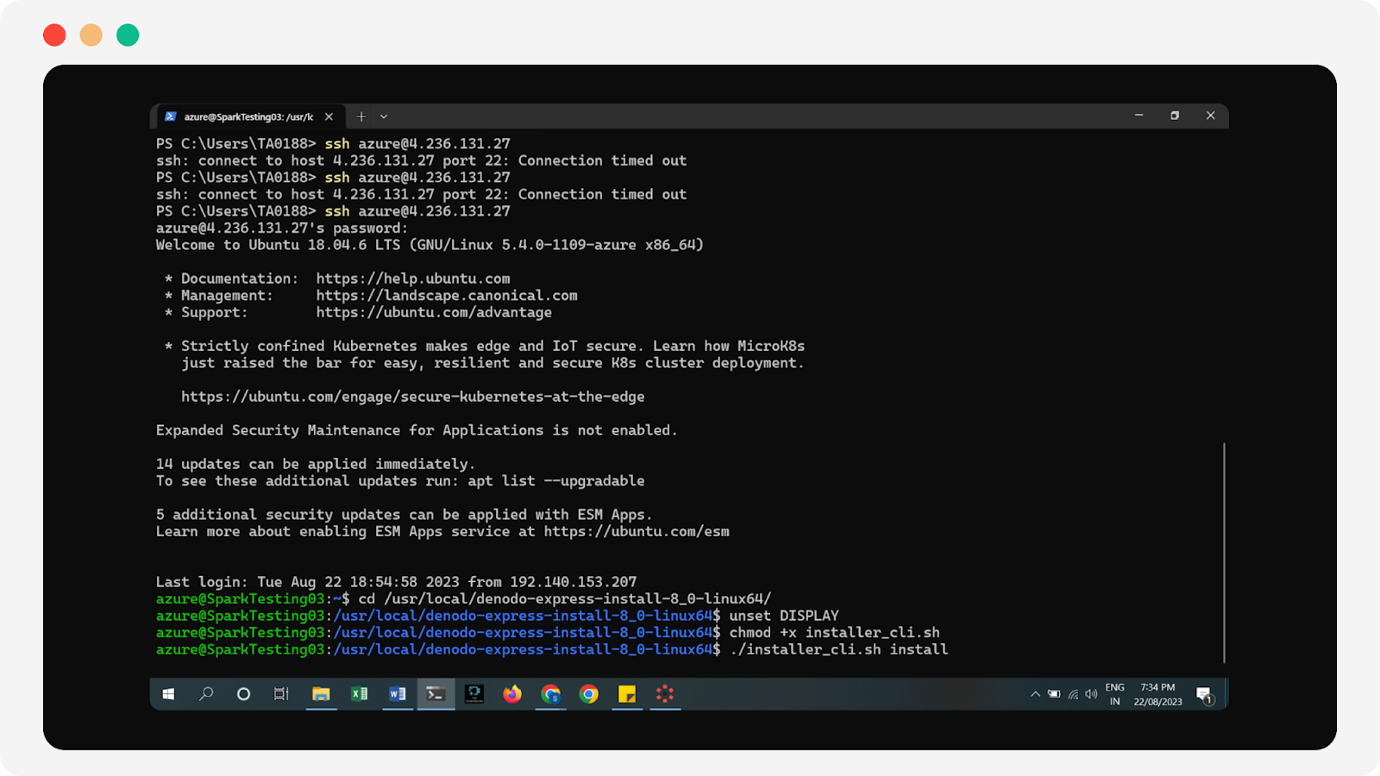This screenshot has width=1380, height=776.
Task: Open Chrome profile icon with badge
Action: tap(551, 694)
